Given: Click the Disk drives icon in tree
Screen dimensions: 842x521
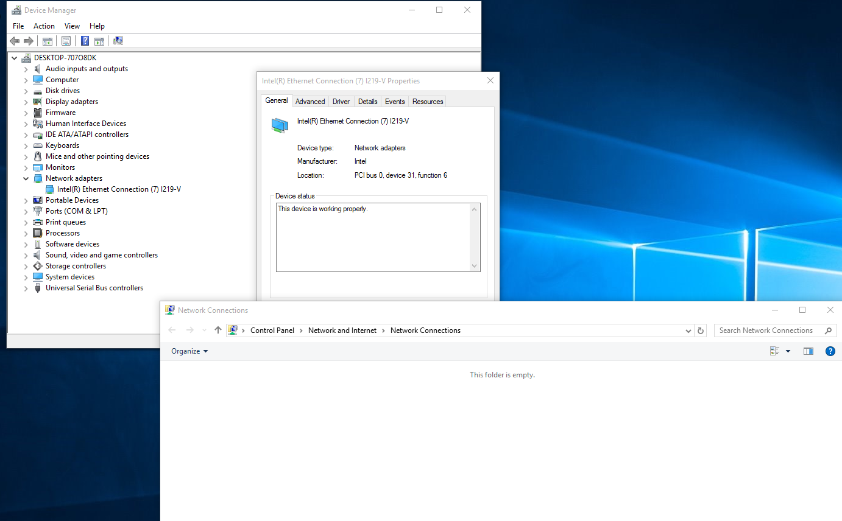Looking at the screenshot, I should 38,91.
